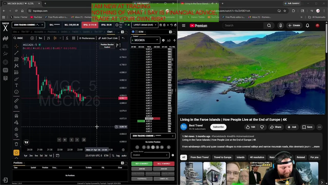Select the bar style icon
Screen dimensions: 328x185
[48, 38]
